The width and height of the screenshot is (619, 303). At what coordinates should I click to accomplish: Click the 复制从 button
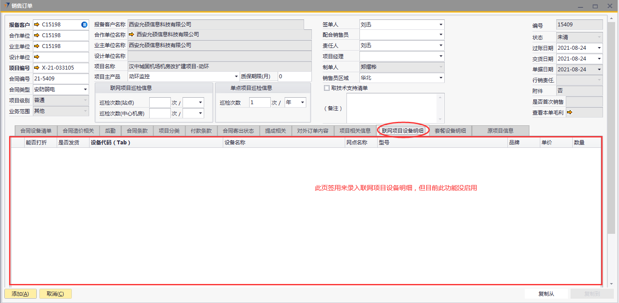(546, 294)
